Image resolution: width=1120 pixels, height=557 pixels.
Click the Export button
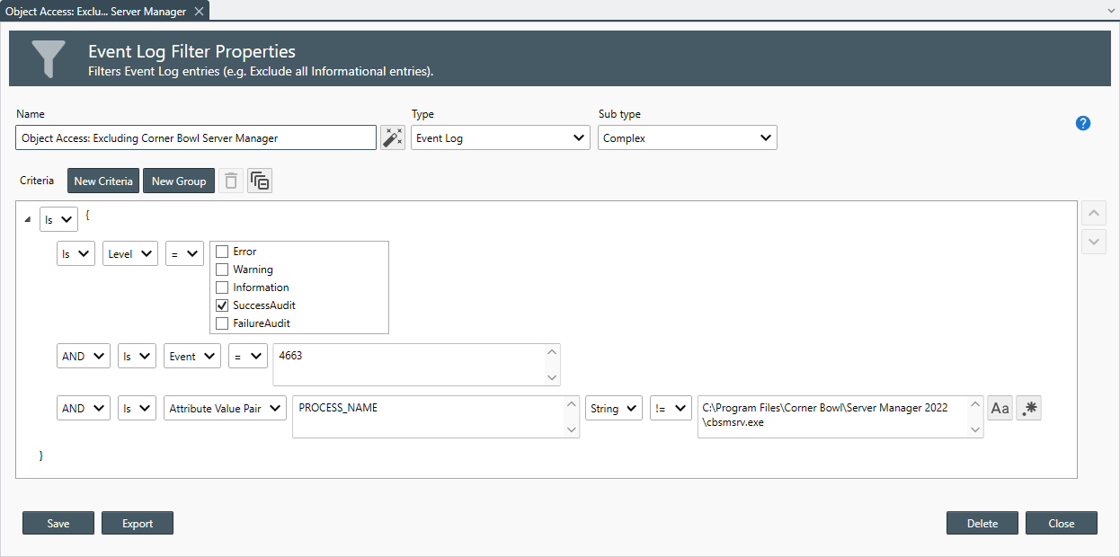(138, 524)
